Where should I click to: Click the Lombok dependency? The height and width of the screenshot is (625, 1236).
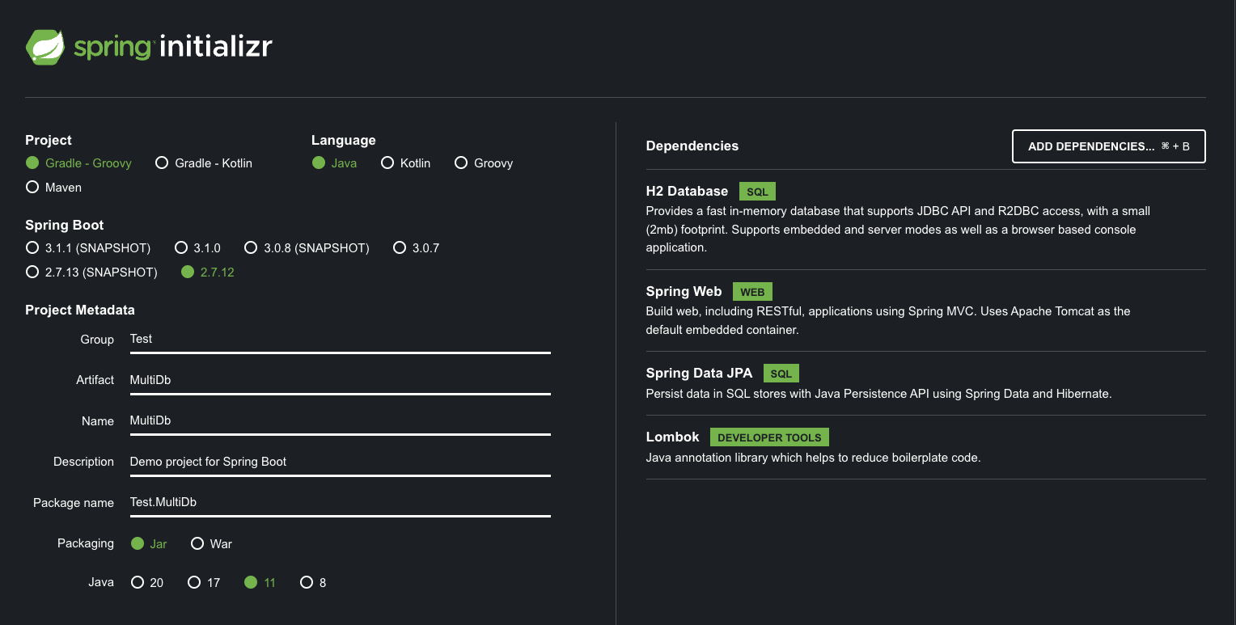pos(925,447)
